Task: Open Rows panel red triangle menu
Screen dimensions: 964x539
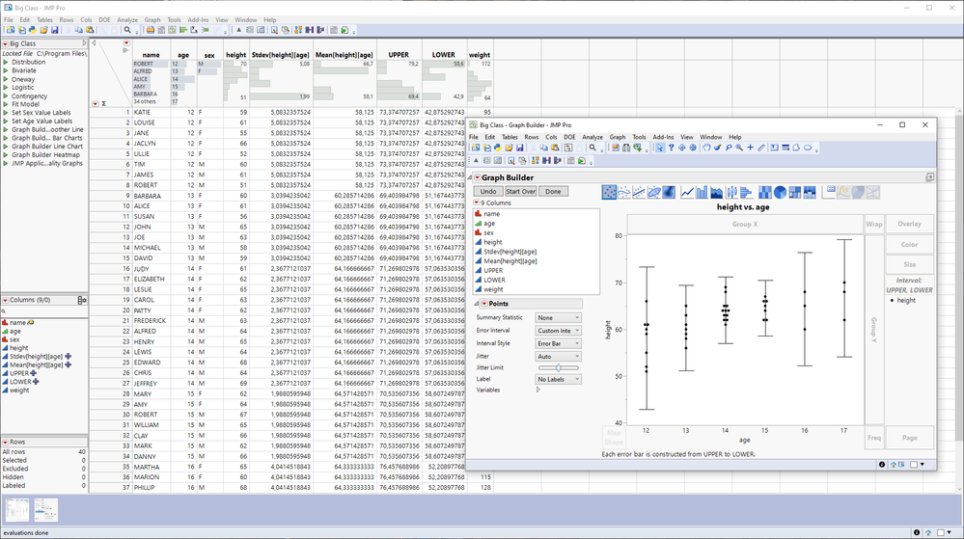Action: 5,442
